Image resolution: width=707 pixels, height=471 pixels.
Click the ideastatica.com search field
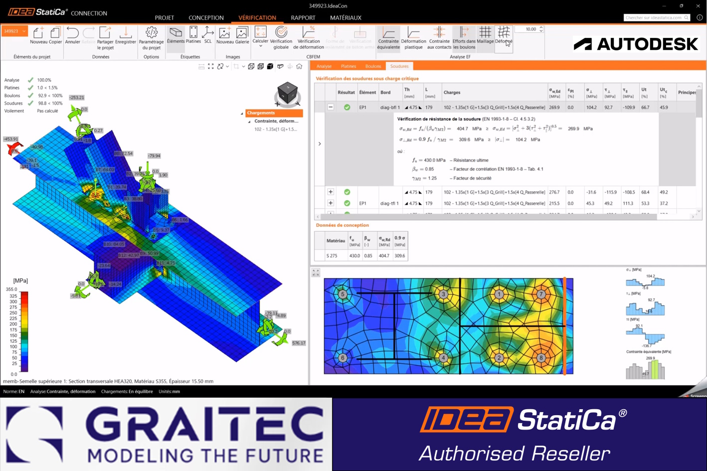[653, 17]
